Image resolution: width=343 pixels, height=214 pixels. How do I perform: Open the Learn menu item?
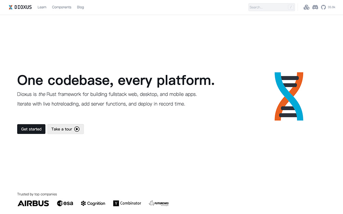click(x=42, y=7)
